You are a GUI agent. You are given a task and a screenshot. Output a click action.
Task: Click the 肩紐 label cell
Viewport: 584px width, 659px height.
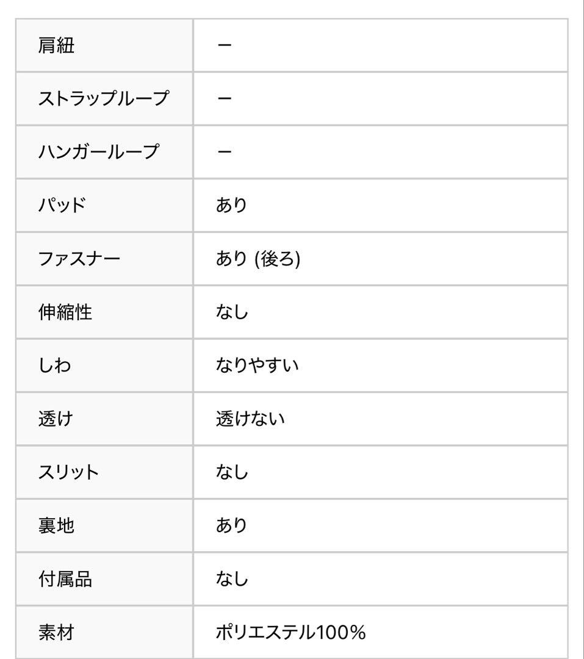56,45
